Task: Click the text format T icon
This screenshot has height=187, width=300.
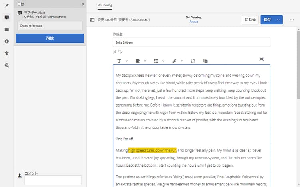Action: coord(119,61)
